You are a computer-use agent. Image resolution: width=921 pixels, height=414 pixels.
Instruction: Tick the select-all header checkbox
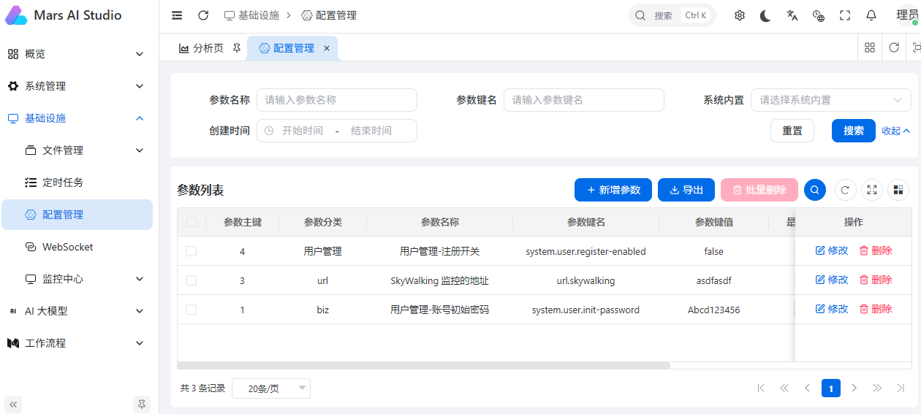[x=192, y=222]
